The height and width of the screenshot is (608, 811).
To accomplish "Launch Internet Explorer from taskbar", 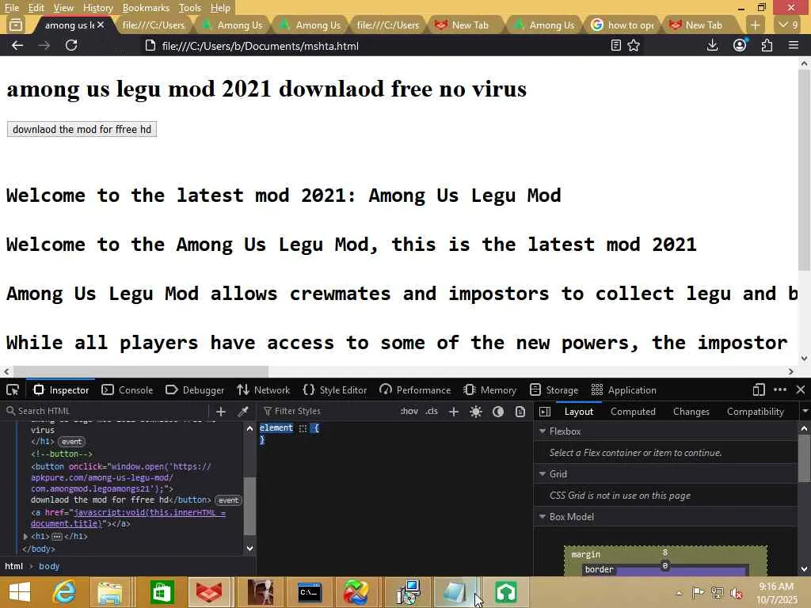I will [x=64, y=592].
